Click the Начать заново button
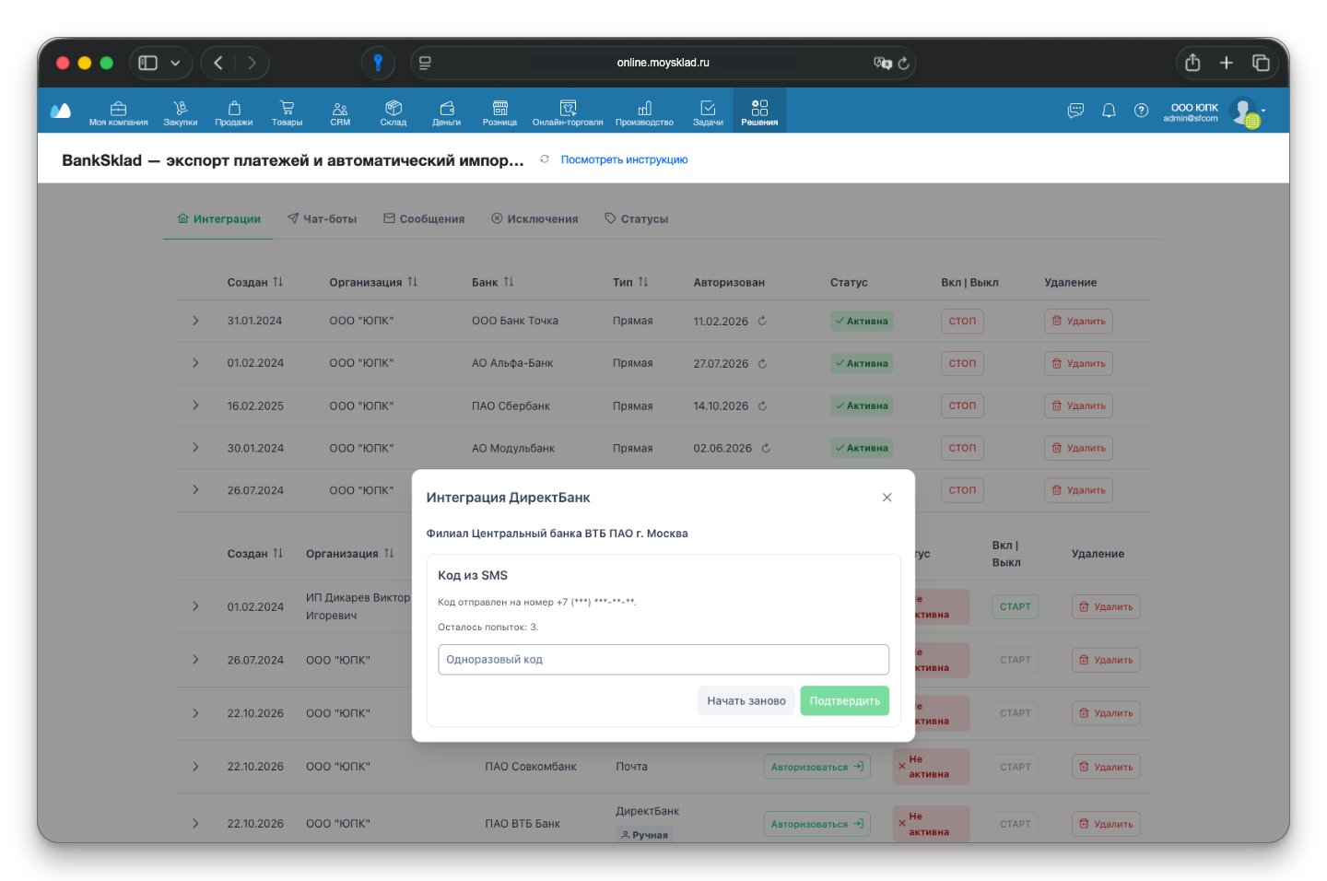Screen dimensions: 1327x881 pyautogui.click(x=746, y=701)
